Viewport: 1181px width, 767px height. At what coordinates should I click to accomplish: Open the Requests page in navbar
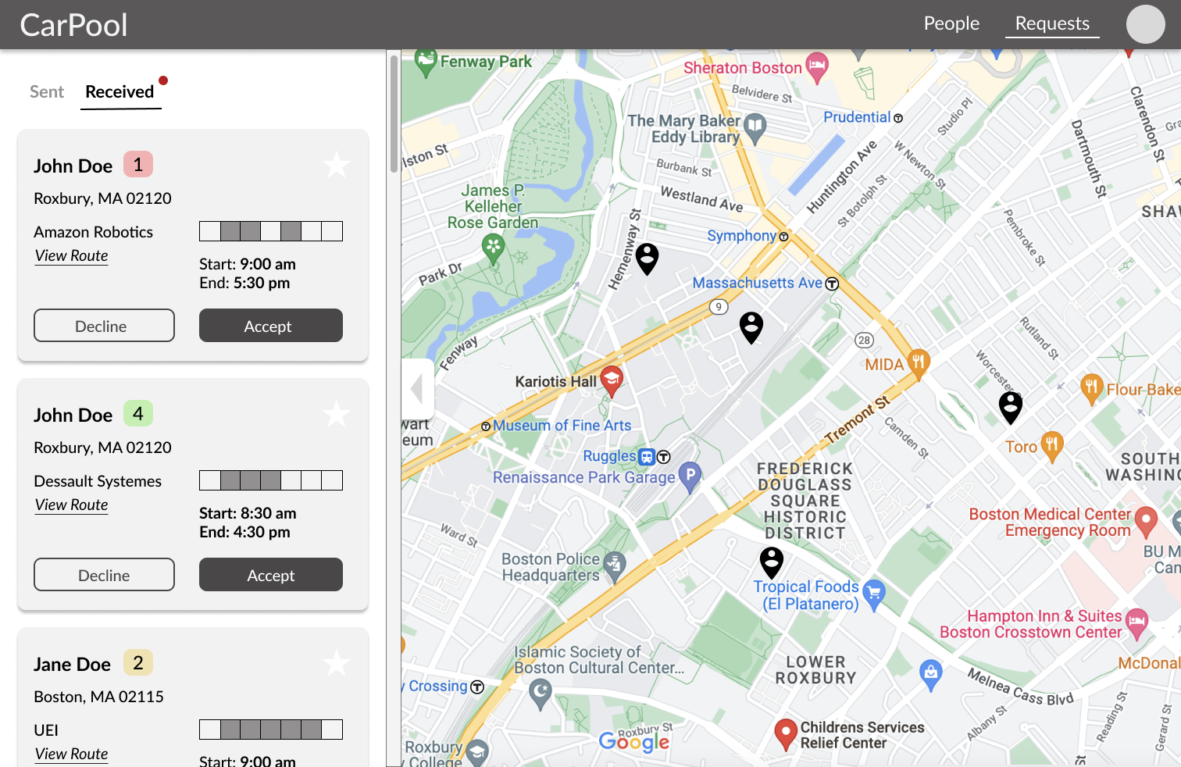[1052, 23]
